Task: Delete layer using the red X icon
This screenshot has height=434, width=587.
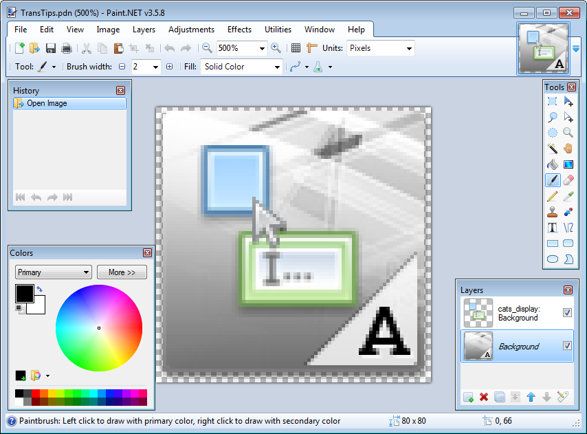Action: [484, 397]
